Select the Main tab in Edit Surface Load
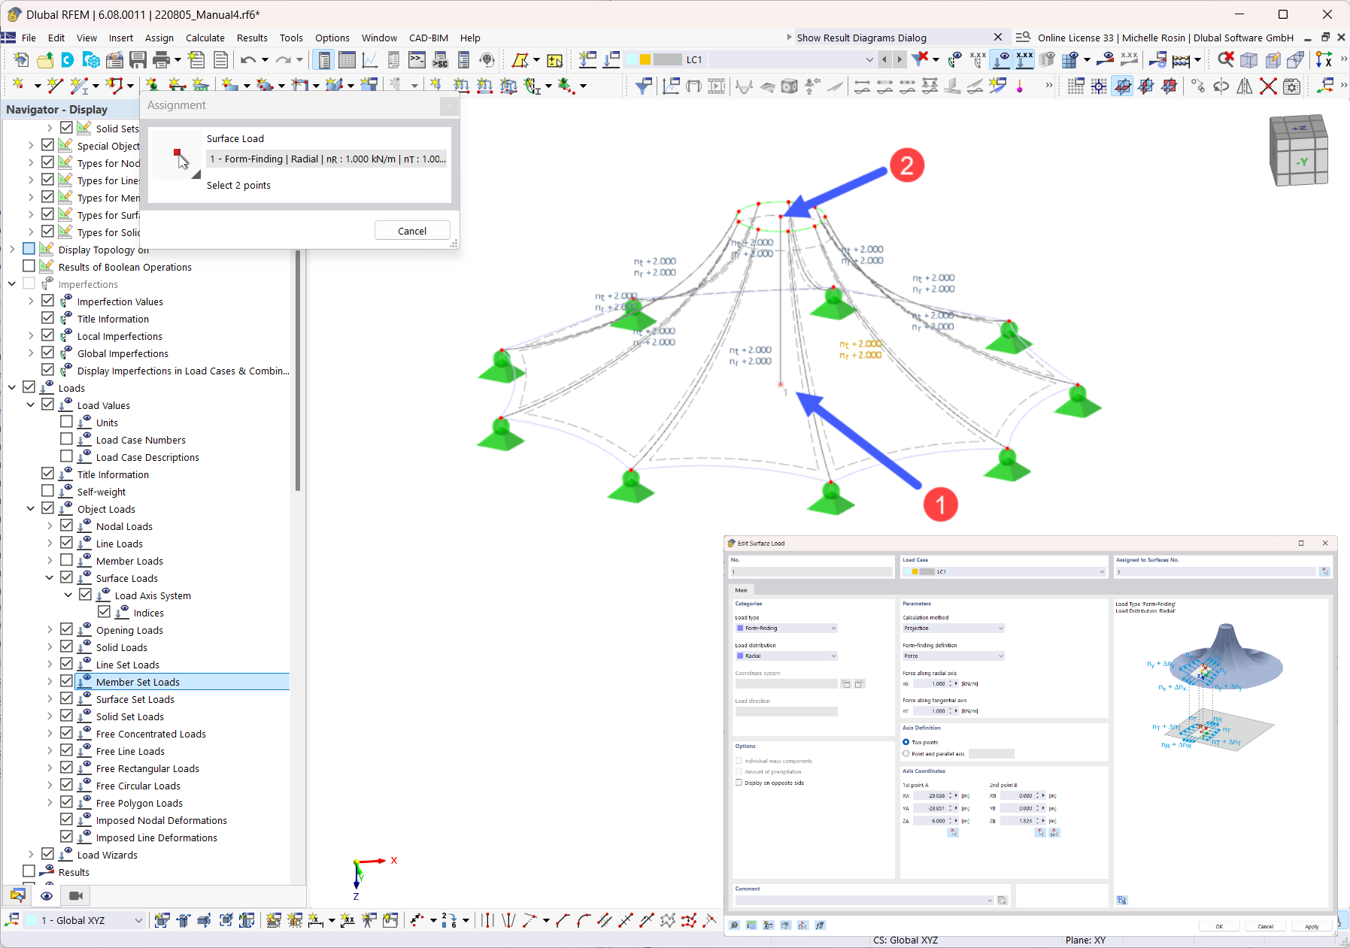 pyautogui.click(x=742, y=590)
